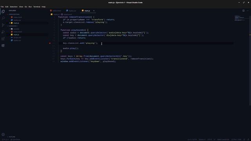Click Live Share in status bar
Image resolution: width=251 pixels, height=141 pixels.
pyautogui.click(x=15, y=139)
